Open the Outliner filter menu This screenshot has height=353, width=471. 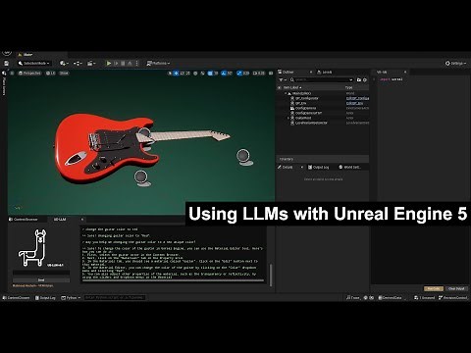tap(283, 79)
